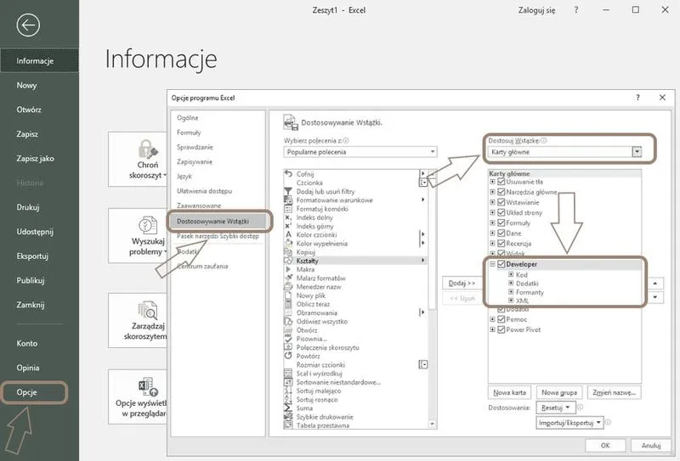Toggle the Power Pivot checkbox
The height and width of the screenshot is (461, 680).
click(501, 329)
